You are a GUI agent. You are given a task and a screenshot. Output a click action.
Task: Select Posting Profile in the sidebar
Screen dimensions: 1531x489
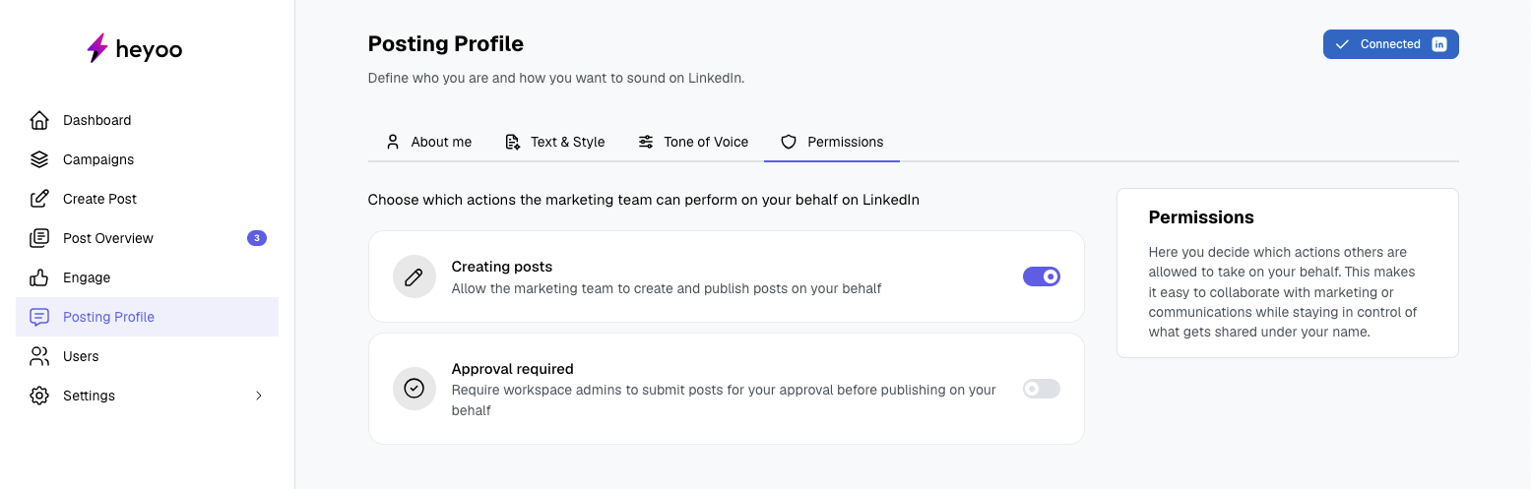(108, 317)
